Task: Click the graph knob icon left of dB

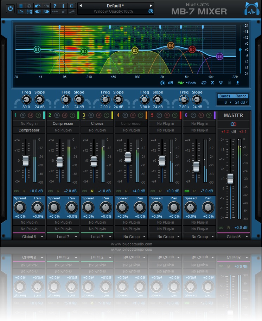Action: [162, 83]
